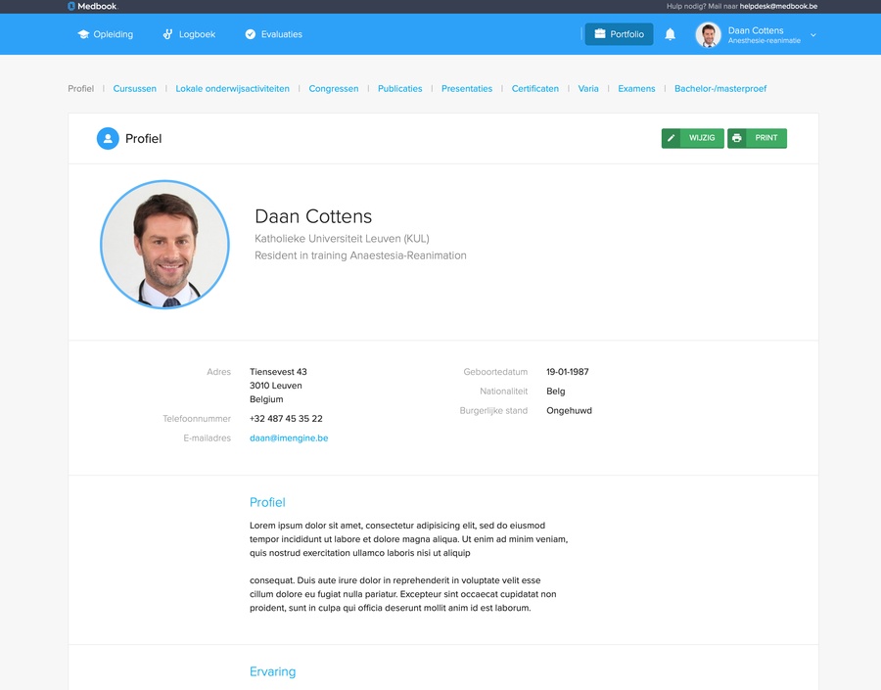The height and width of the screenshot is (690, 881).
Task: Open the Portfolio section
Action: 620,34
